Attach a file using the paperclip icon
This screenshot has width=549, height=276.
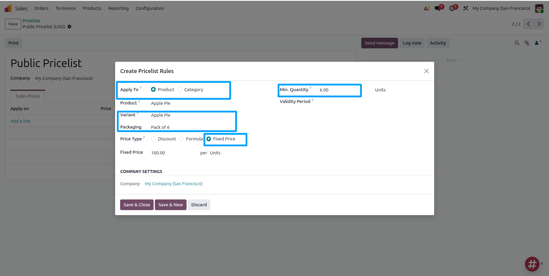point(527,43)
